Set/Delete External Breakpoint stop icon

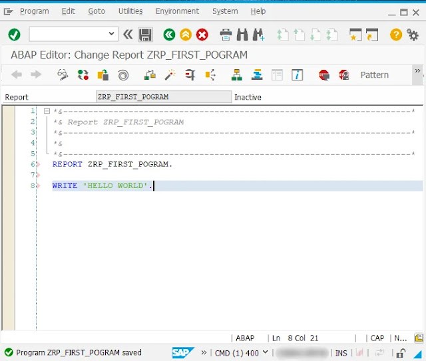pos(344,74)
